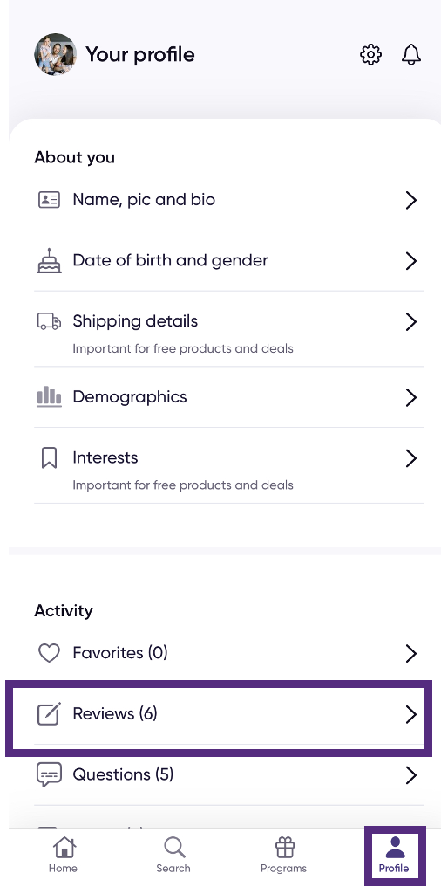This screenshot has height=894, width=441.
Task: Tap the notifications bell icon
Action: (410, 55)
